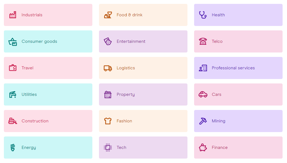Click the shopping basket Consumer goods icon
The width and height of the screenshot is (287, 163).
[x=13, y=41]
